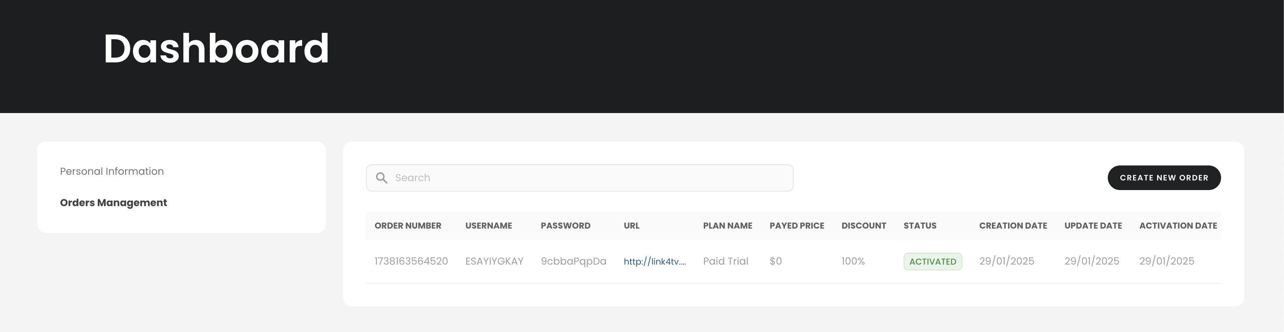Focus the Search input field
The image size is (1284, 332).
(579, 178)
